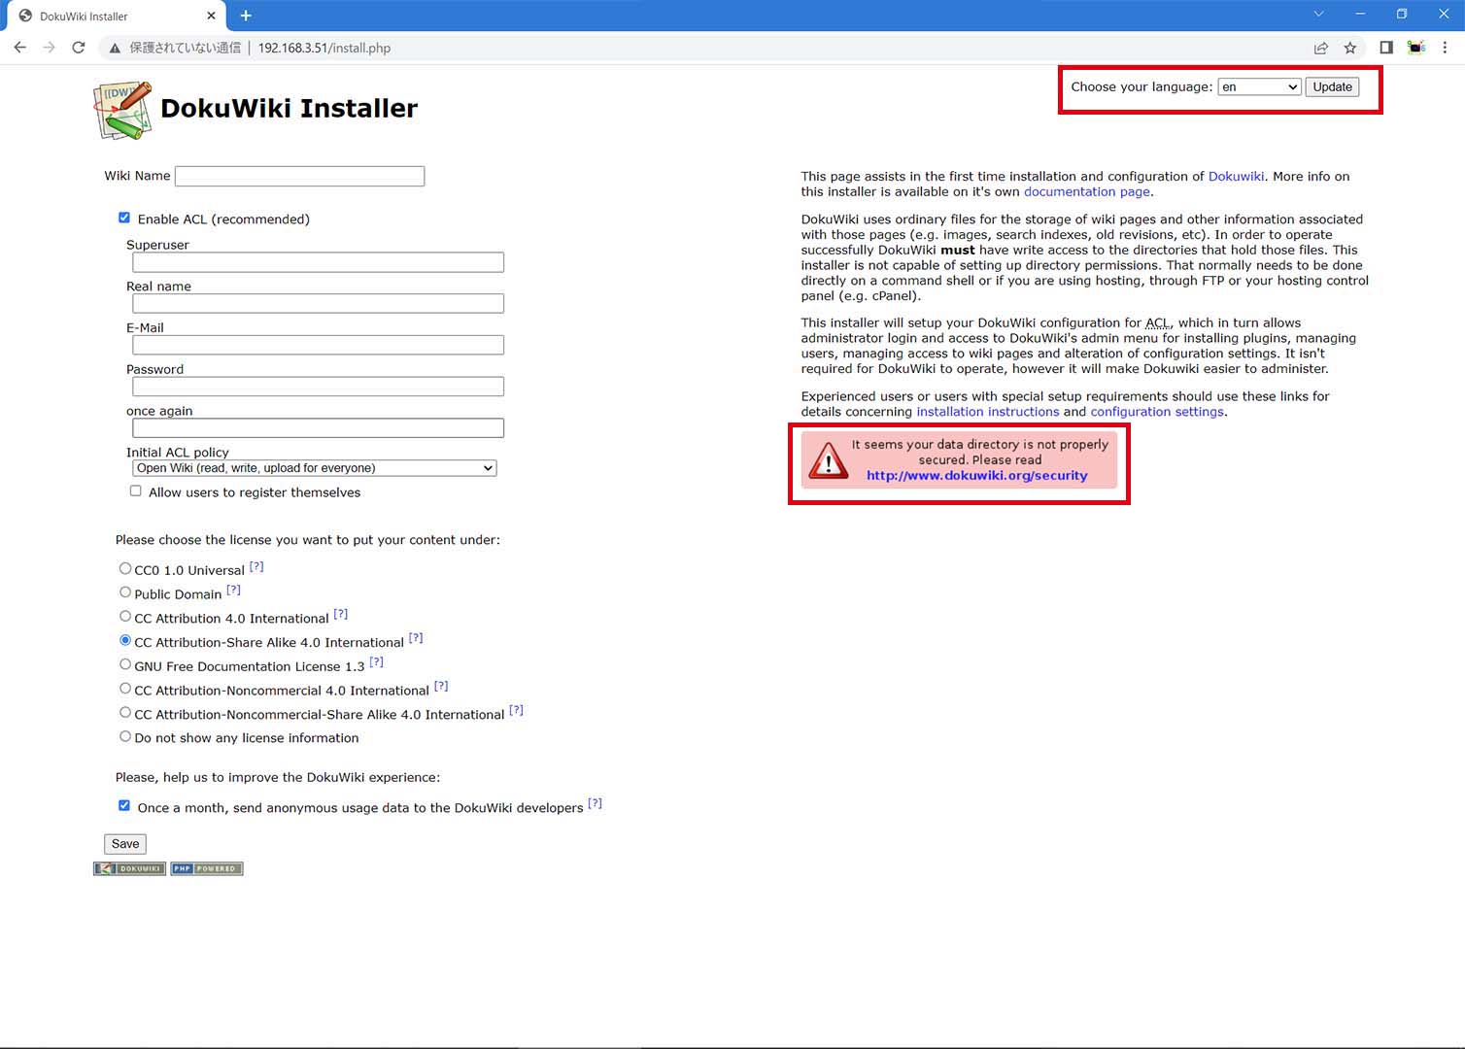Select CC Attribution-Noncommercial-Share Alike 4.0 radio
1465x1049 pixels.
(125, 712)
